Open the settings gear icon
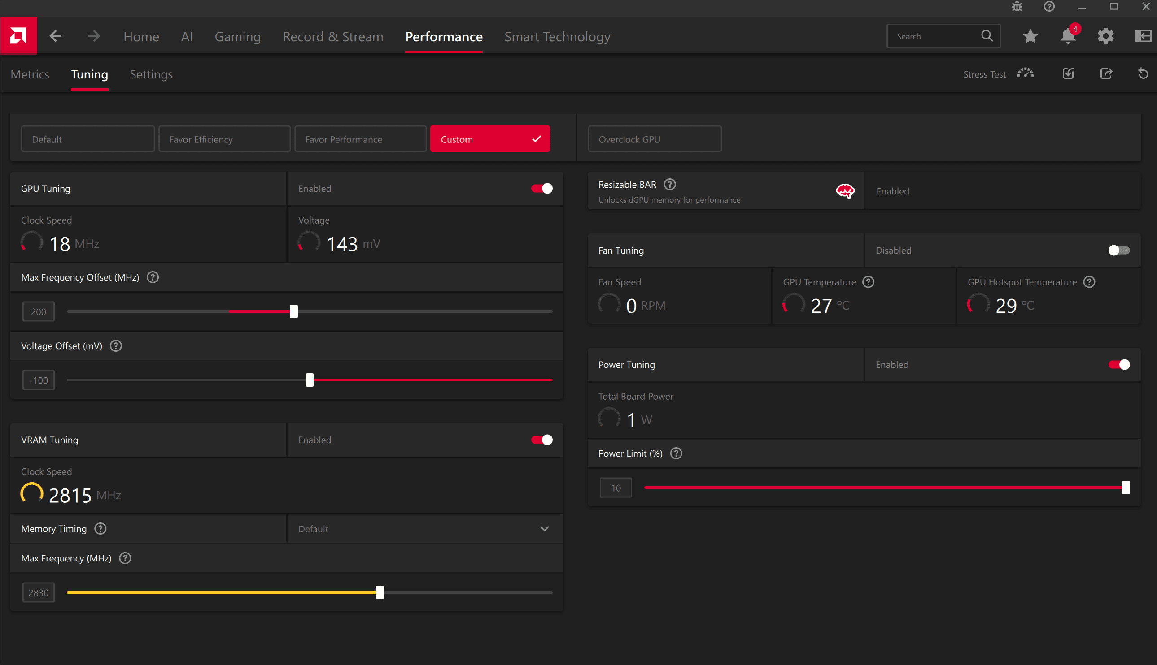 coord(1105,36)
